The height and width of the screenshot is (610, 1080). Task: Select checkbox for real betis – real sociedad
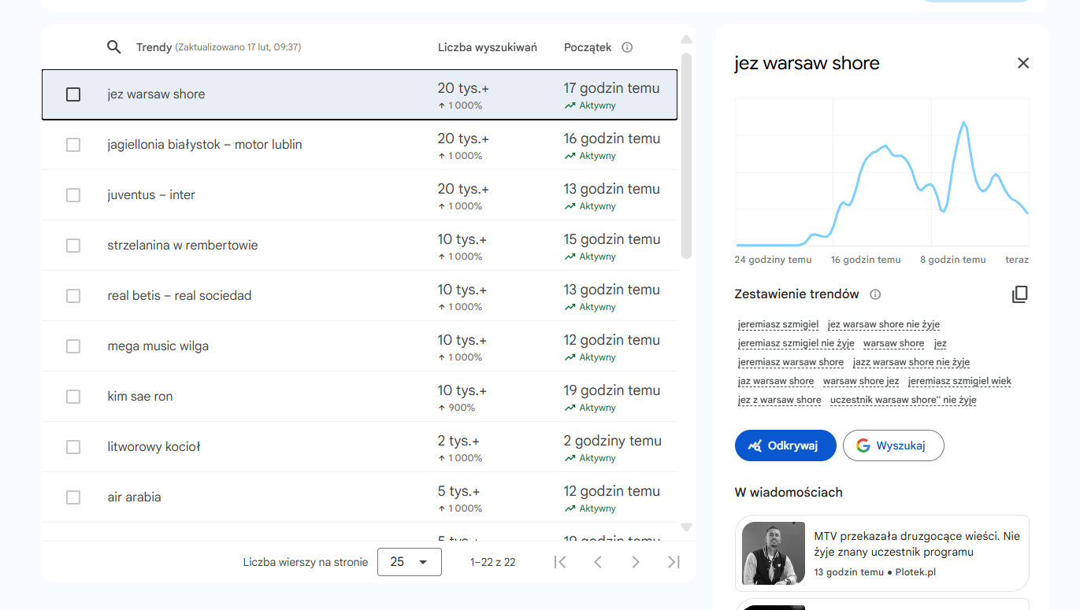click(x=73, y=296)
